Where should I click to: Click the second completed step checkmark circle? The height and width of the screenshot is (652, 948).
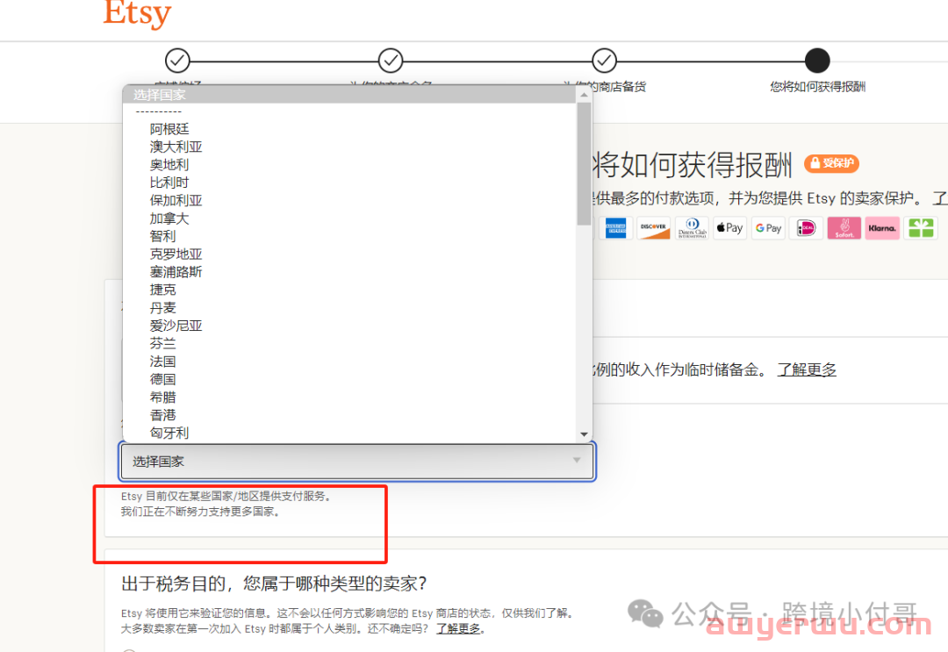pyautogui.click(x=391, y=61)
